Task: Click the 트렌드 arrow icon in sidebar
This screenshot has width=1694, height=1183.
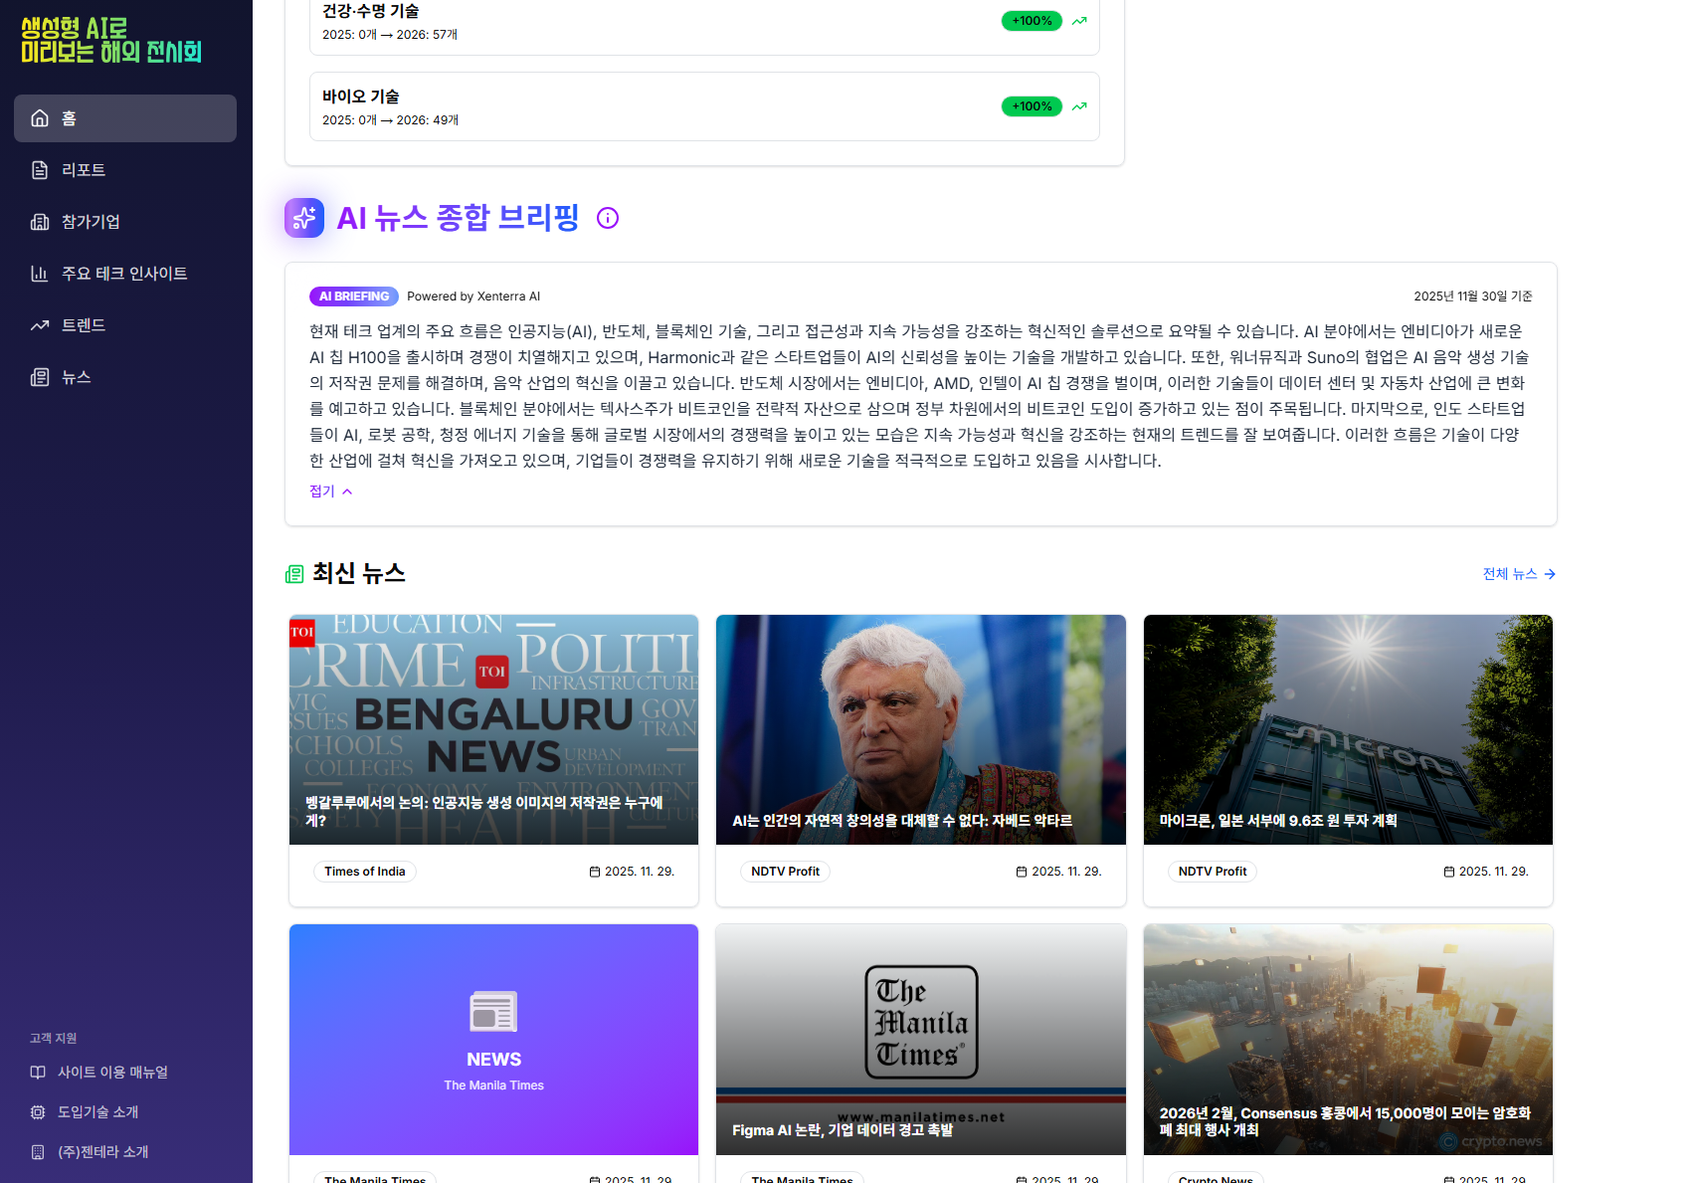Action: tap(40, 325)
